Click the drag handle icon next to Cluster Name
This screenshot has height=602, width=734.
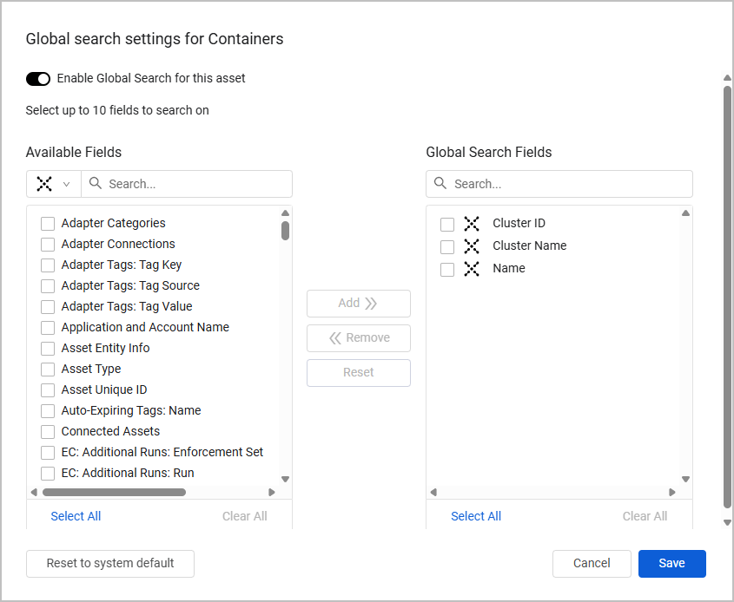click(x=471, y=245)
